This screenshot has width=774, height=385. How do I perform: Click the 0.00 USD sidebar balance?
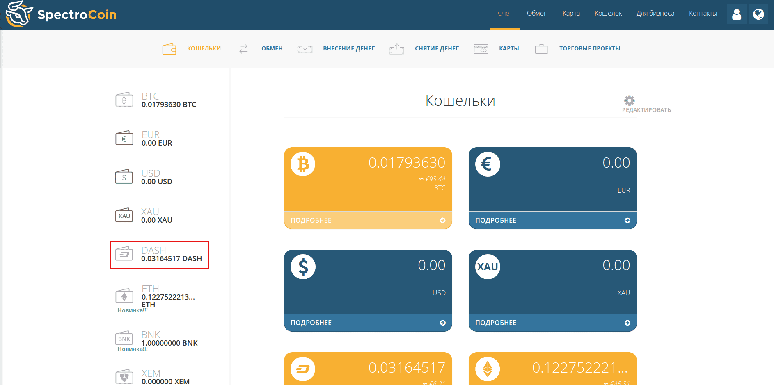coord(157,182)
